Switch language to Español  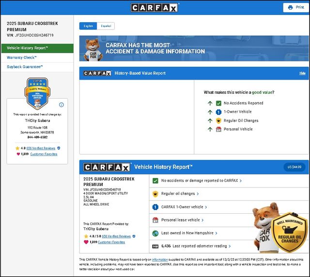coord(106,26)
